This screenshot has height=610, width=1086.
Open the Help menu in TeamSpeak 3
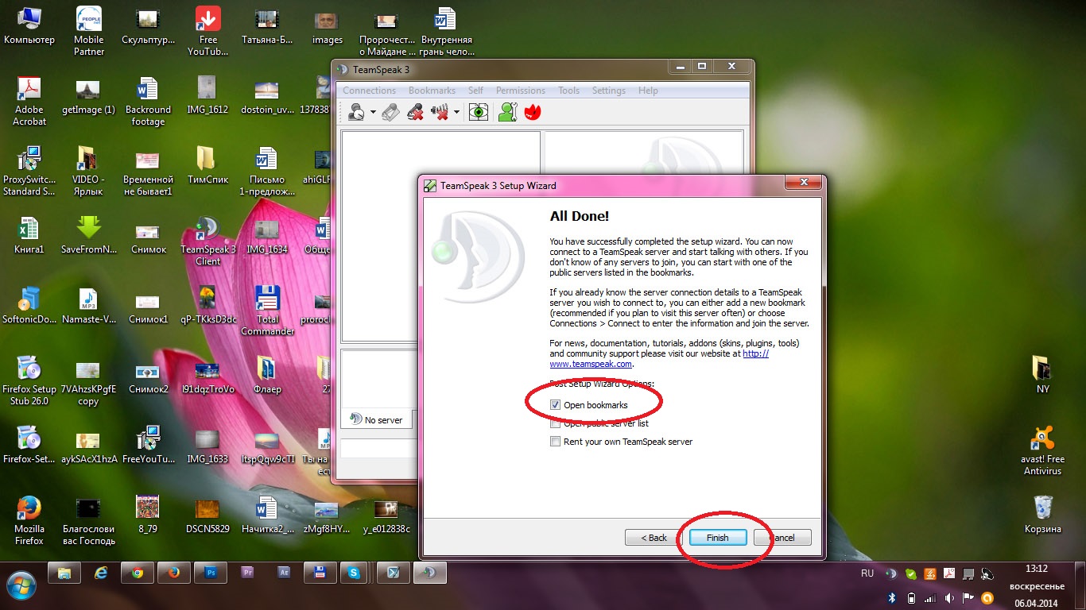648,91
